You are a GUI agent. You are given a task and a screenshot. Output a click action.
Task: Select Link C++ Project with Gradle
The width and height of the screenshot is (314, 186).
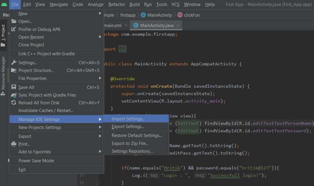[57, 54]
